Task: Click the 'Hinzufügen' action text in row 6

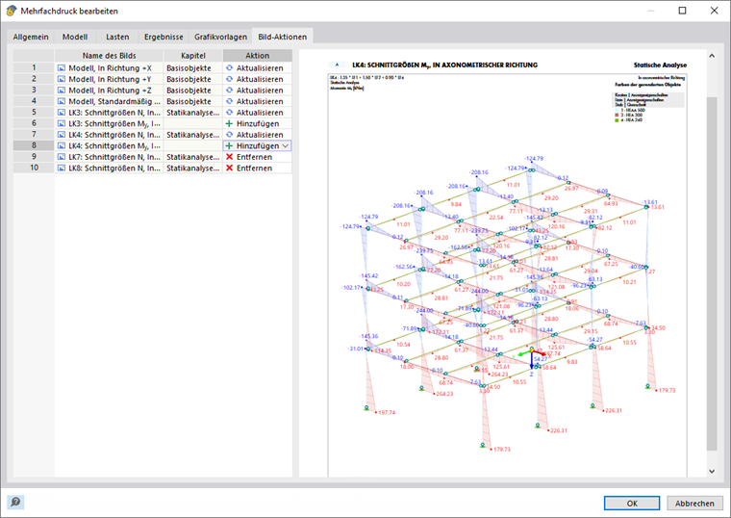Action: (258, 123)
